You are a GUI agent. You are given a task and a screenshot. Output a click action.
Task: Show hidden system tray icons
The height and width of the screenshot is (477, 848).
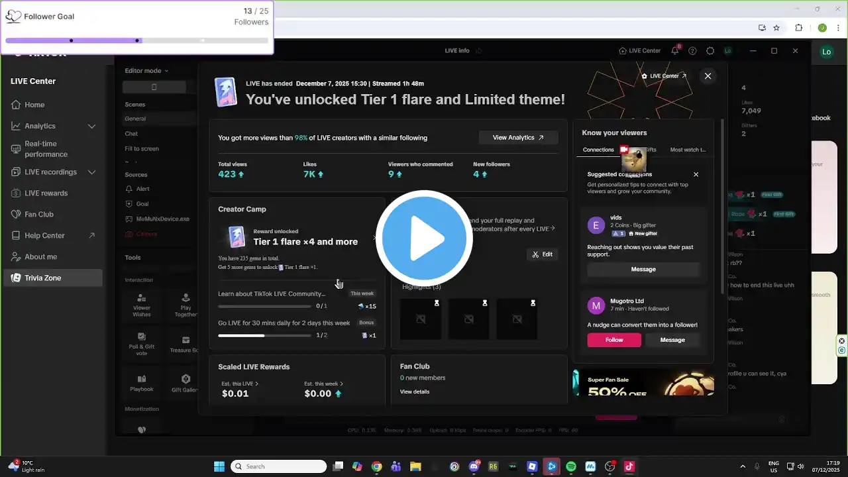pos(742,466)
